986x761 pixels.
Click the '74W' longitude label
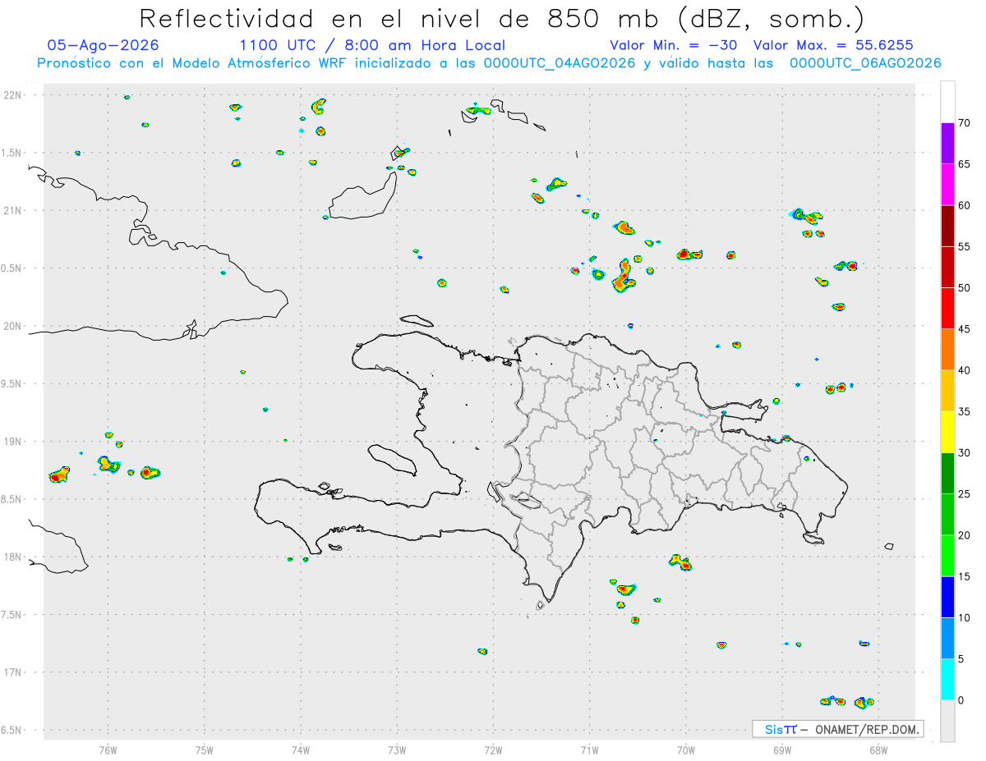(x=300, y=750)
